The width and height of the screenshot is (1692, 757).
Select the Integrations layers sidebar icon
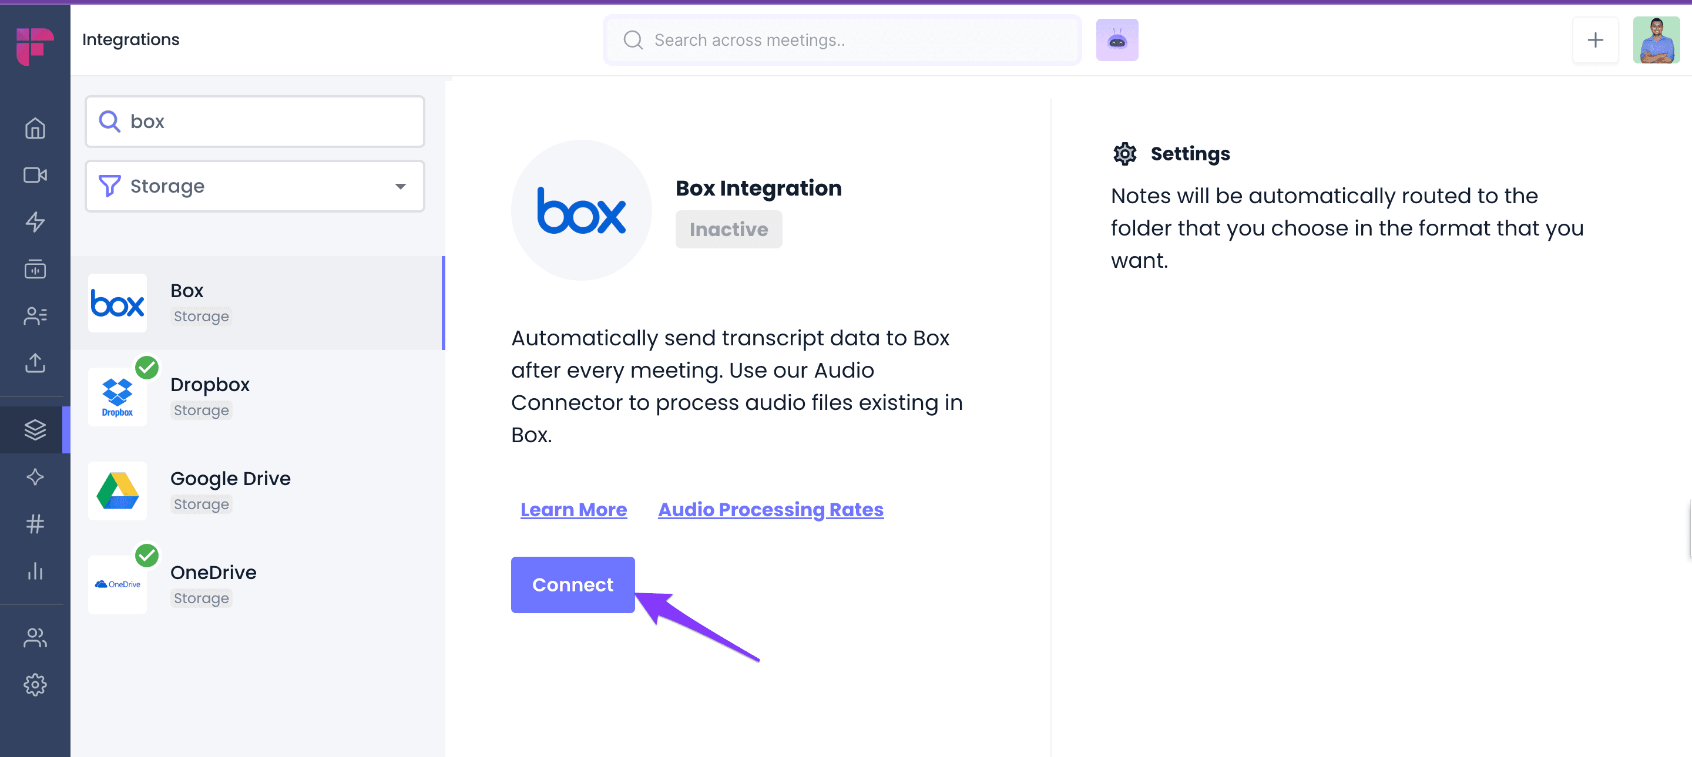[x=35, y=430]
